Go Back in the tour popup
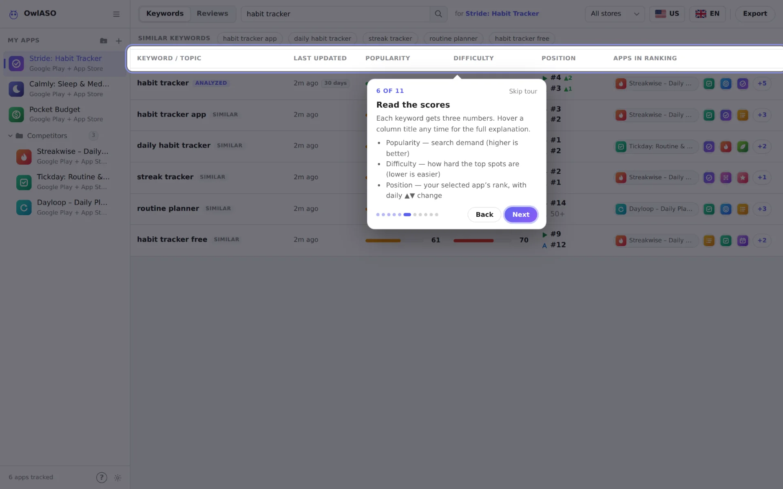This screenshot has height=489, width=783. [x=484, y=215]
